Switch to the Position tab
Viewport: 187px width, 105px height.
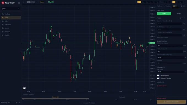167,6
